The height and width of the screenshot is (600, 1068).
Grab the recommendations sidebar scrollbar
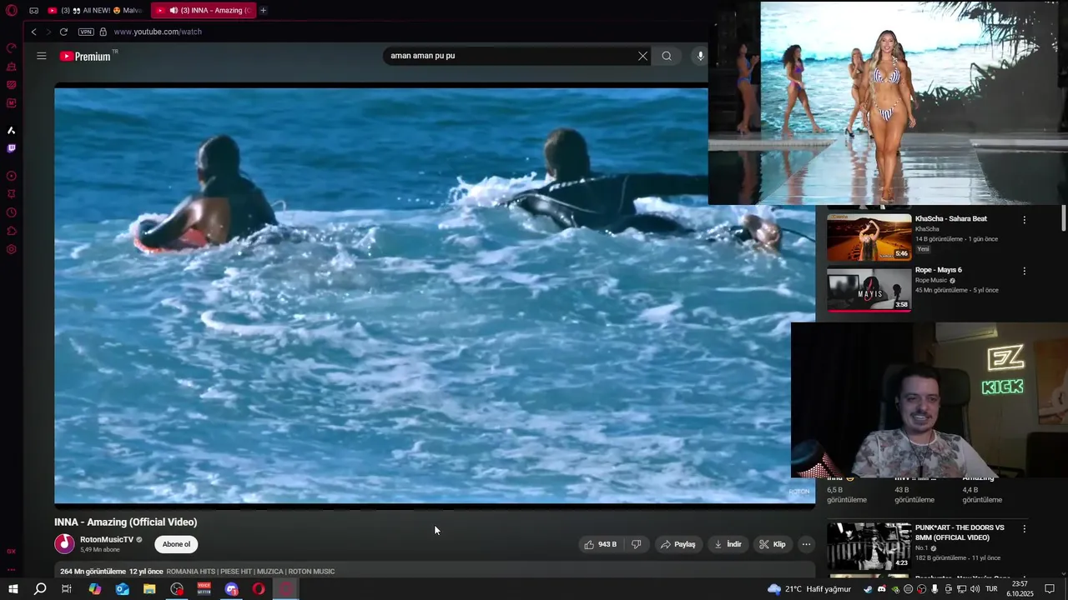1064,218
